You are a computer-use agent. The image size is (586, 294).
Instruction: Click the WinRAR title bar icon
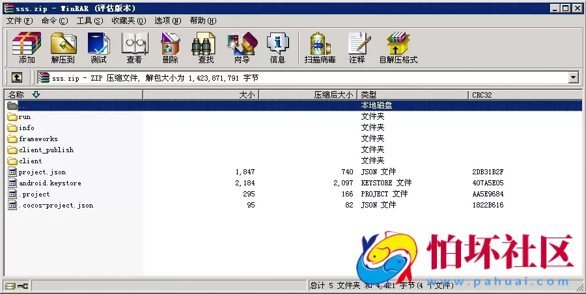click(8, 8)
